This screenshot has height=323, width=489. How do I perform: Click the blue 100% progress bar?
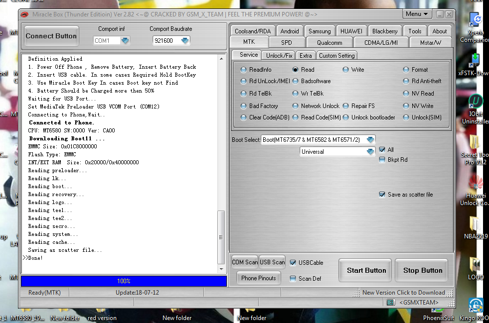point(124,281)
